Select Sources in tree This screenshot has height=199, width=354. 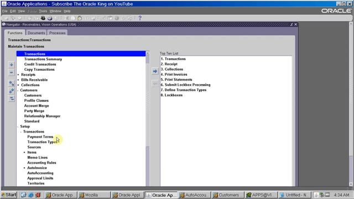tap(34, 148)
